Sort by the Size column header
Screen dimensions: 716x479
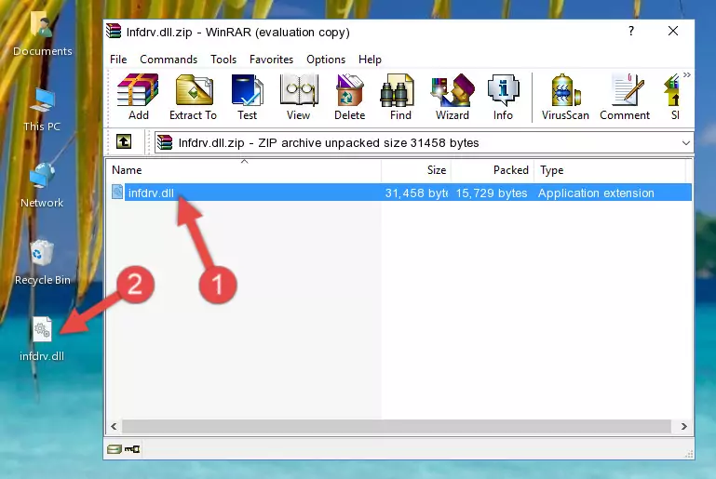(416, 170)
